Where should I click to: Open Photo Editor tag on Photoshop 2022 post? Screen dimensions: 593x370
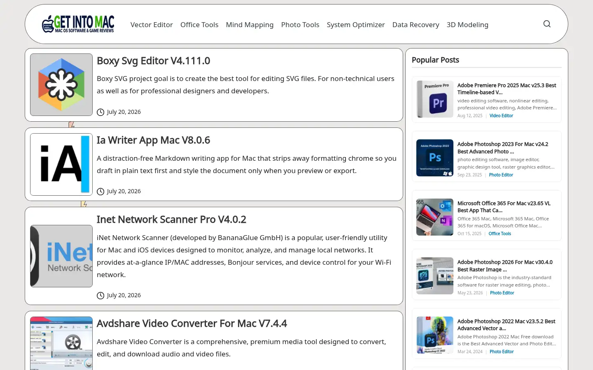click(502, 352)
